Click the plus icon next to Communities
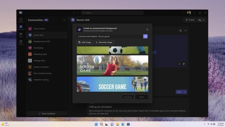 click(x=64, y=20)
